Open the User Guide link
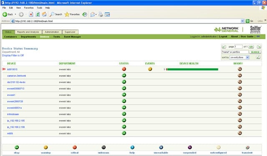Image resolution: width=267 pixels, height=156 pixels. point(247,37)
